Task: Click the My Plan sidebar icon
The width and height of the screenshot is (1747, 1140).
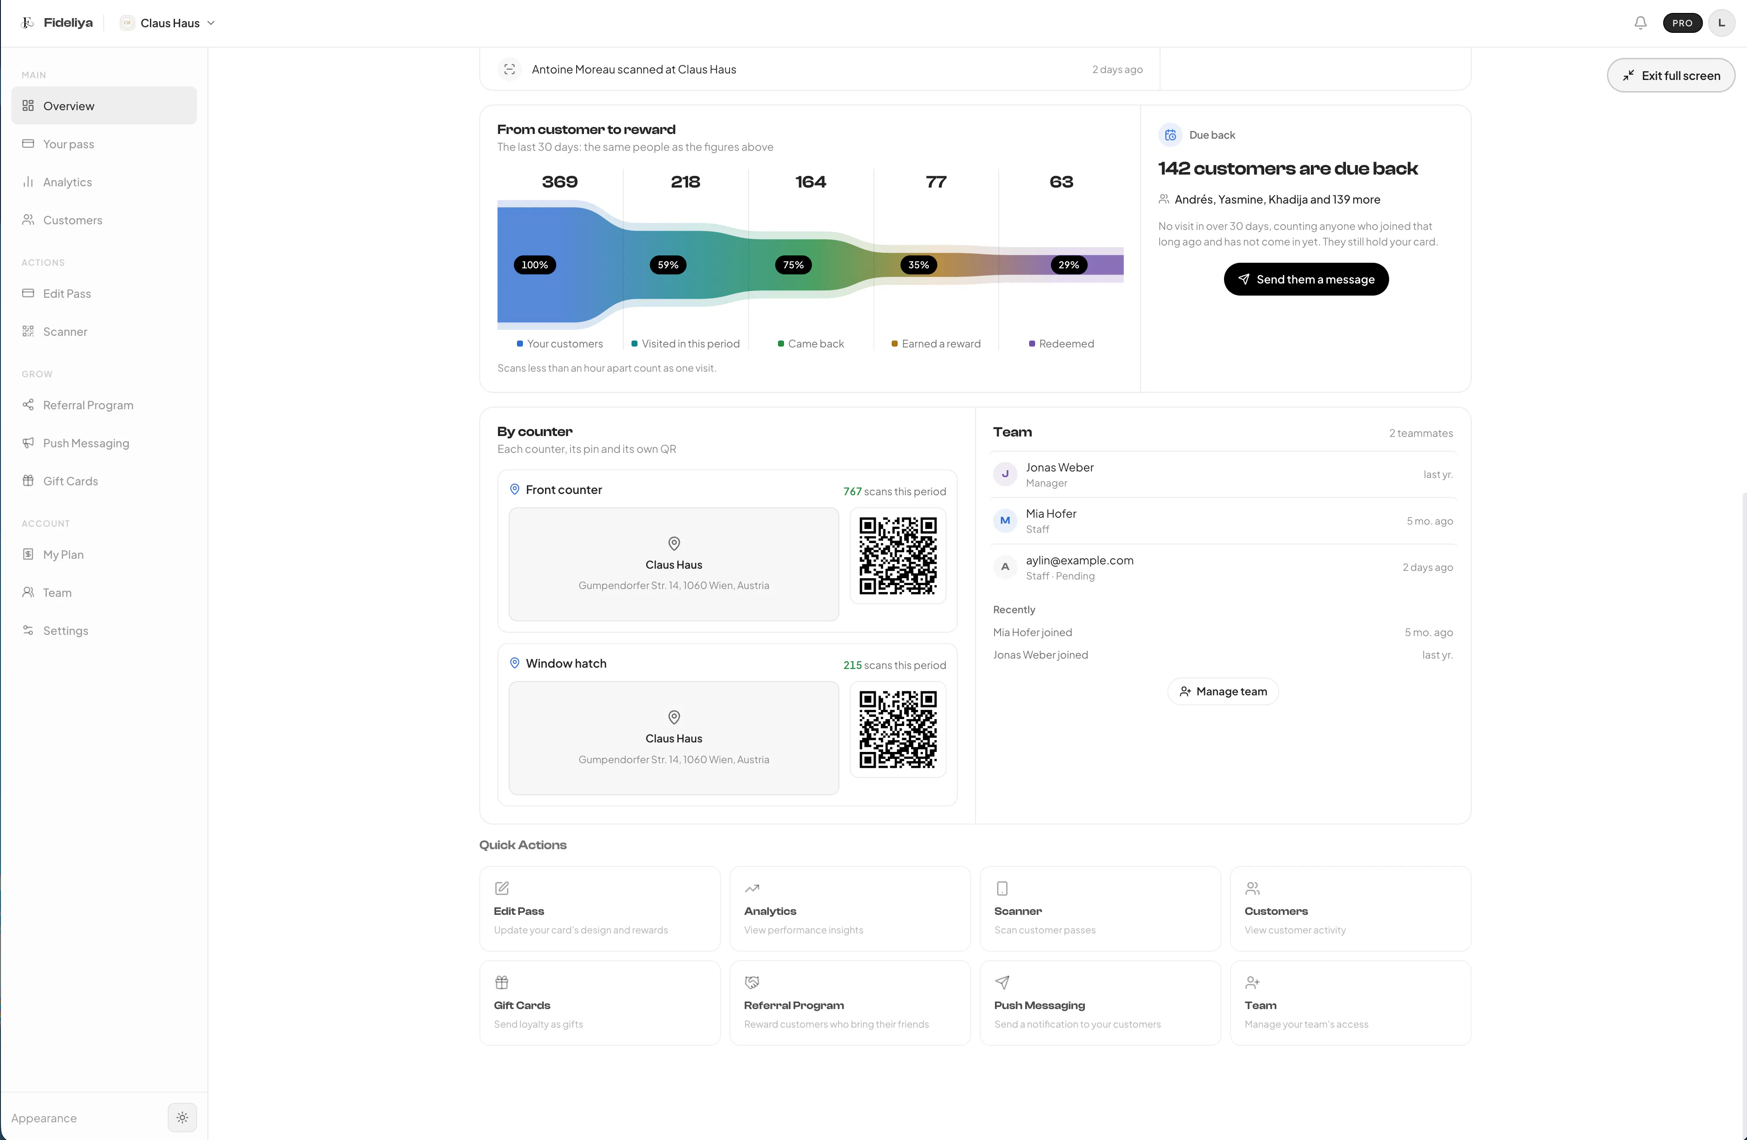Action: (28, 554)
